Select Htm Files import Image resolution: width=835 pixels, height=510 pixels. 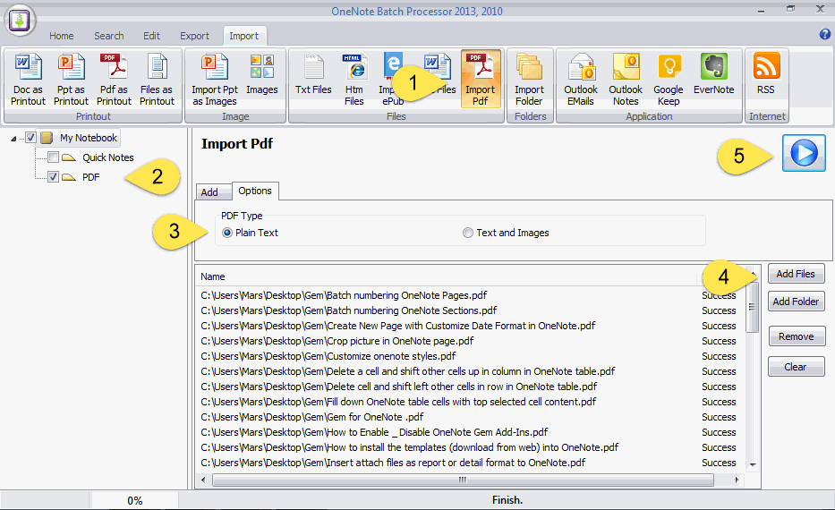coord(354,80)
